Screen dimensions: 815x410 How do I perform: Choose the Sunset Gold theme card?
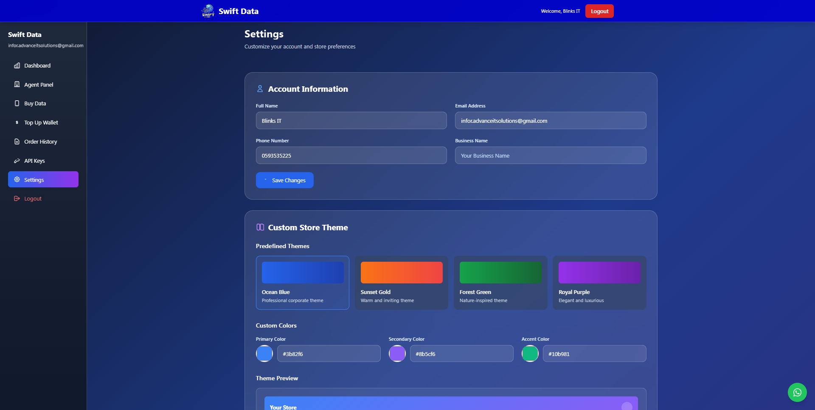coord(401,283)
